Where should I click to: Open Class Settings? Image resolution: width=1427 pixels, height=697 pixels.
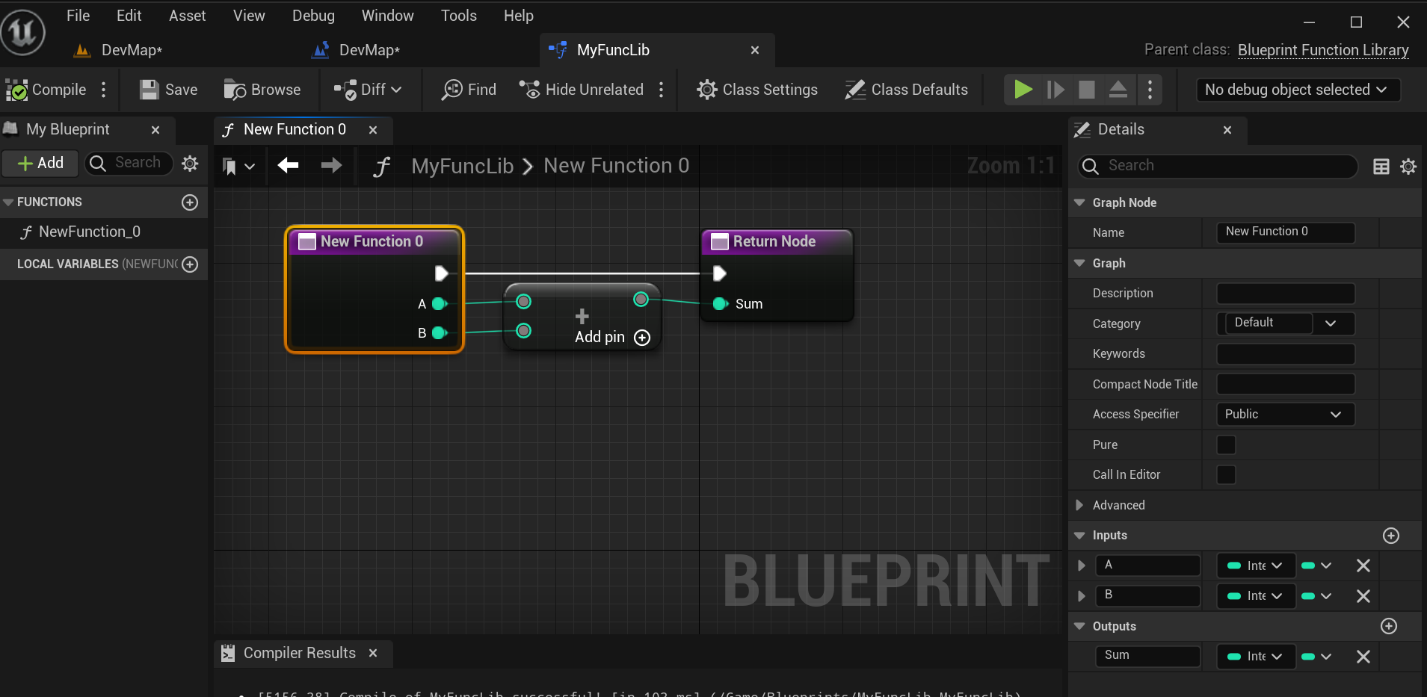(x=757, y=90)
